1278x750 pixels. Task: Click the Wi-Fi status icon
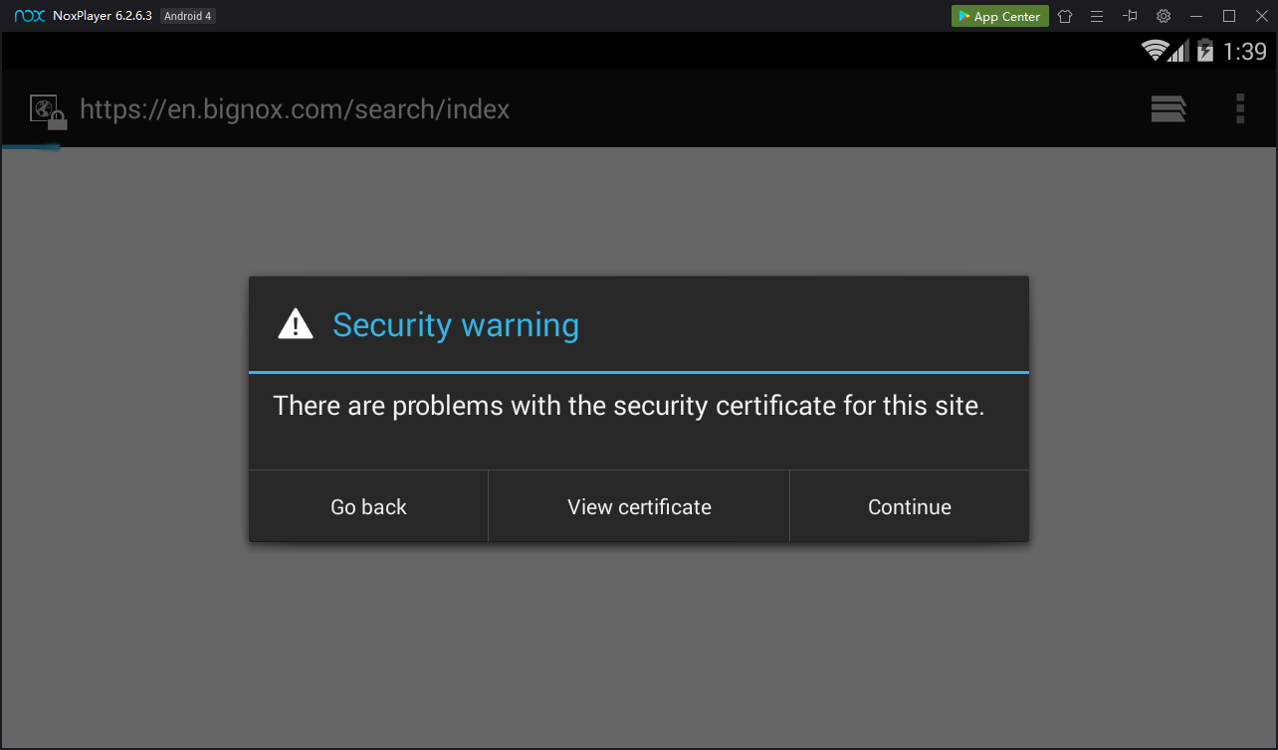pos(1155,51)
